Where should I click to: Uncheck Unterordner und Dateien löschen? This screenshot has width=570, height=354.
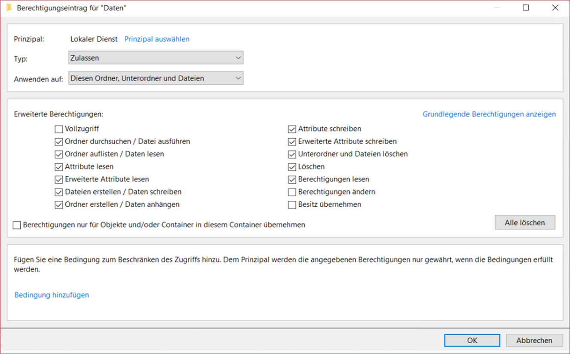pos(292,154)
